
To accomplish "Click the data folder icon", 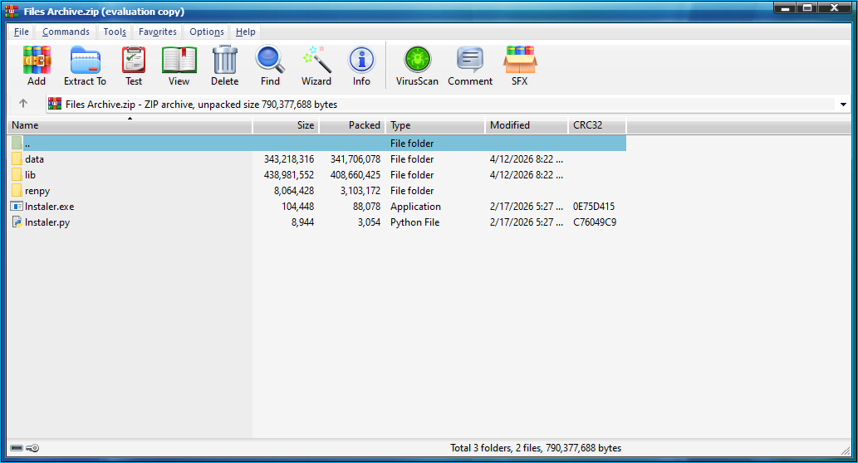I will 17,159.
